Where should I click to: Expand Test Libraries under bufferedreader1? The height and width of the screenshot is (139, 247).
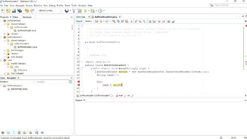point(5,57)
